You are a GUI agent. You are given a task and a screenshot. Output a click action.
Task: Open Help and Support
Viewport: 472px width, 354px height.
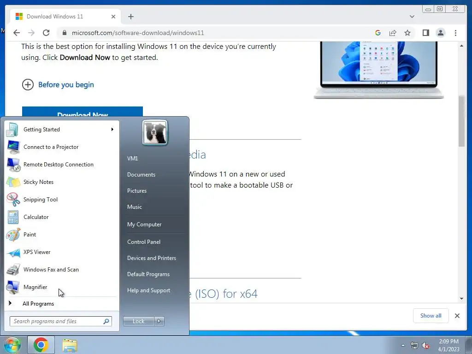coord(149,290)
